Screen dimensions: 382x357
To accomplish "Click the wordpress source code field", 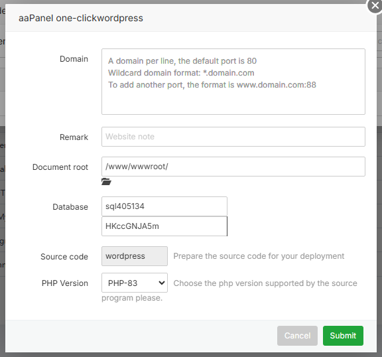I will point(135,256).
